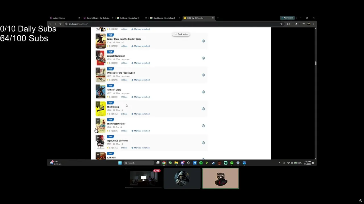This screenshot has height=204, width=364.
Task: Open the taskbar clock showing 3:21 AM
Action: pyautogui.click(x=307, y=163)
